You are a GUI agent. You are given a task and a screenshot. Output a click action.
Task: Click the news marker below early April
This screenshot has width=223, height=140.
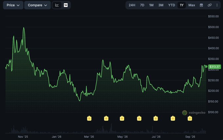point(106,118)
